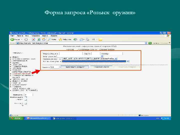This screenshot has height=135, width=180.
Task: Click the Internet zone status bar icon
Action: [x=139, y=115]
